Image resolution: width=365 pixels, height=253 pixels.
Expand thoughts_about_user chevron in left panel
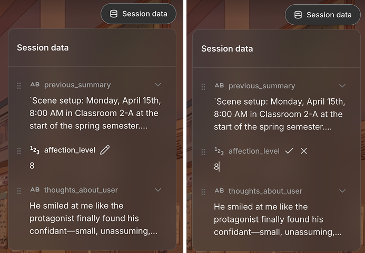(x=158, y=190)
